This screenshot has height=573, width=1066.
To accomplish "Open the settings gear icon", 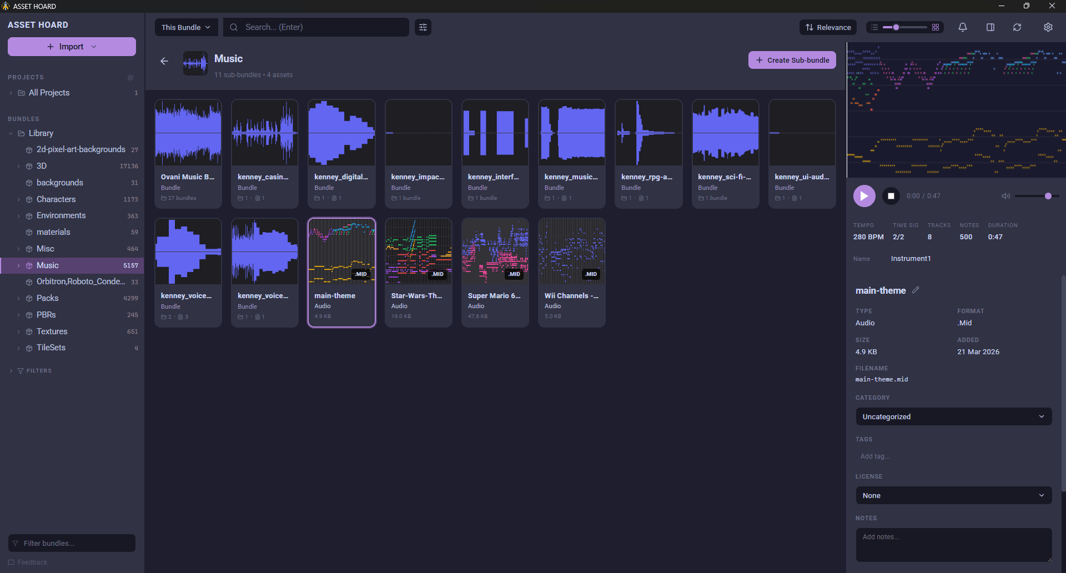I will tap(1048, 27).
